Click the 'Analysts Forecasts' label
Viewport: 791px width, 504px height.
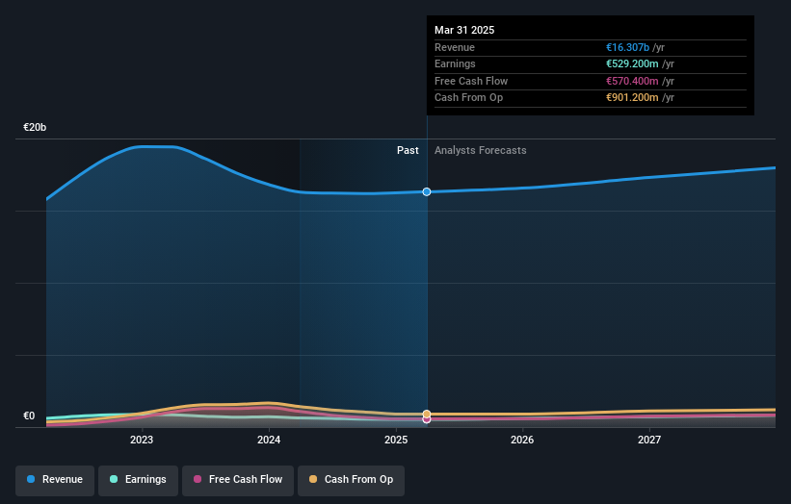point(480,151)
